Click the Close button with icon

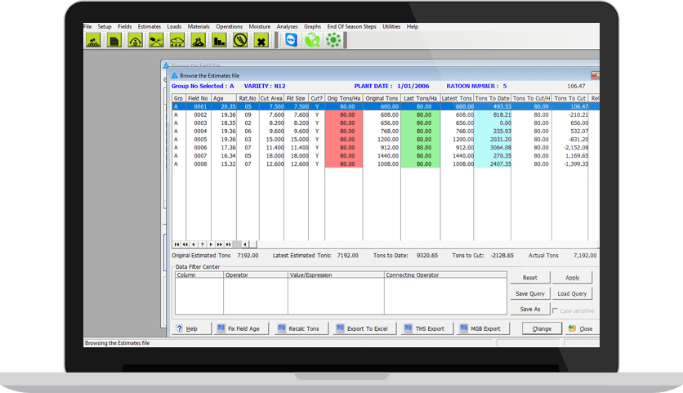pyautogui.click(x=581, y=328)
